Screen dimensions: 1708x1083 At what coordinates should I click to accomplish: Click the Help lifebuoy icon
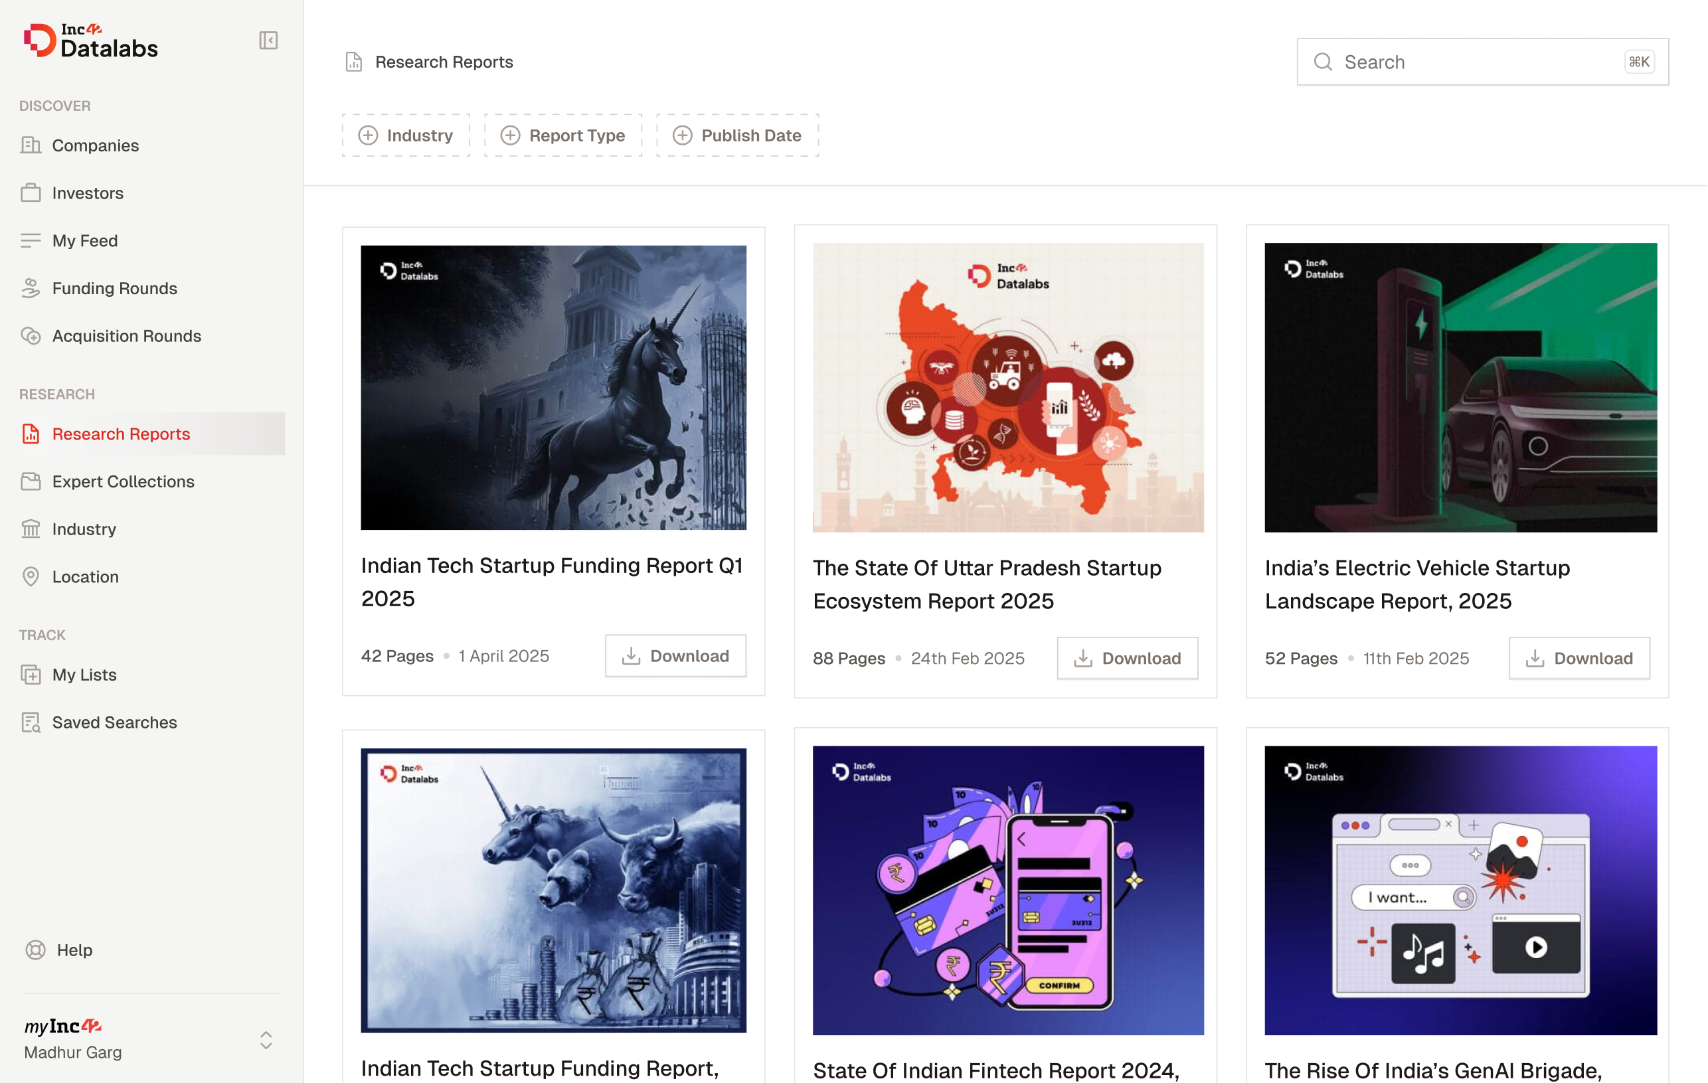point(35,950)
